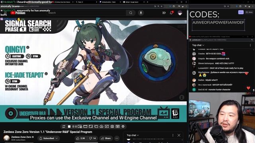Open the YouTube Create video icon
The width and height of the screenshot is (255, 143).
click(x=164, y=13)
